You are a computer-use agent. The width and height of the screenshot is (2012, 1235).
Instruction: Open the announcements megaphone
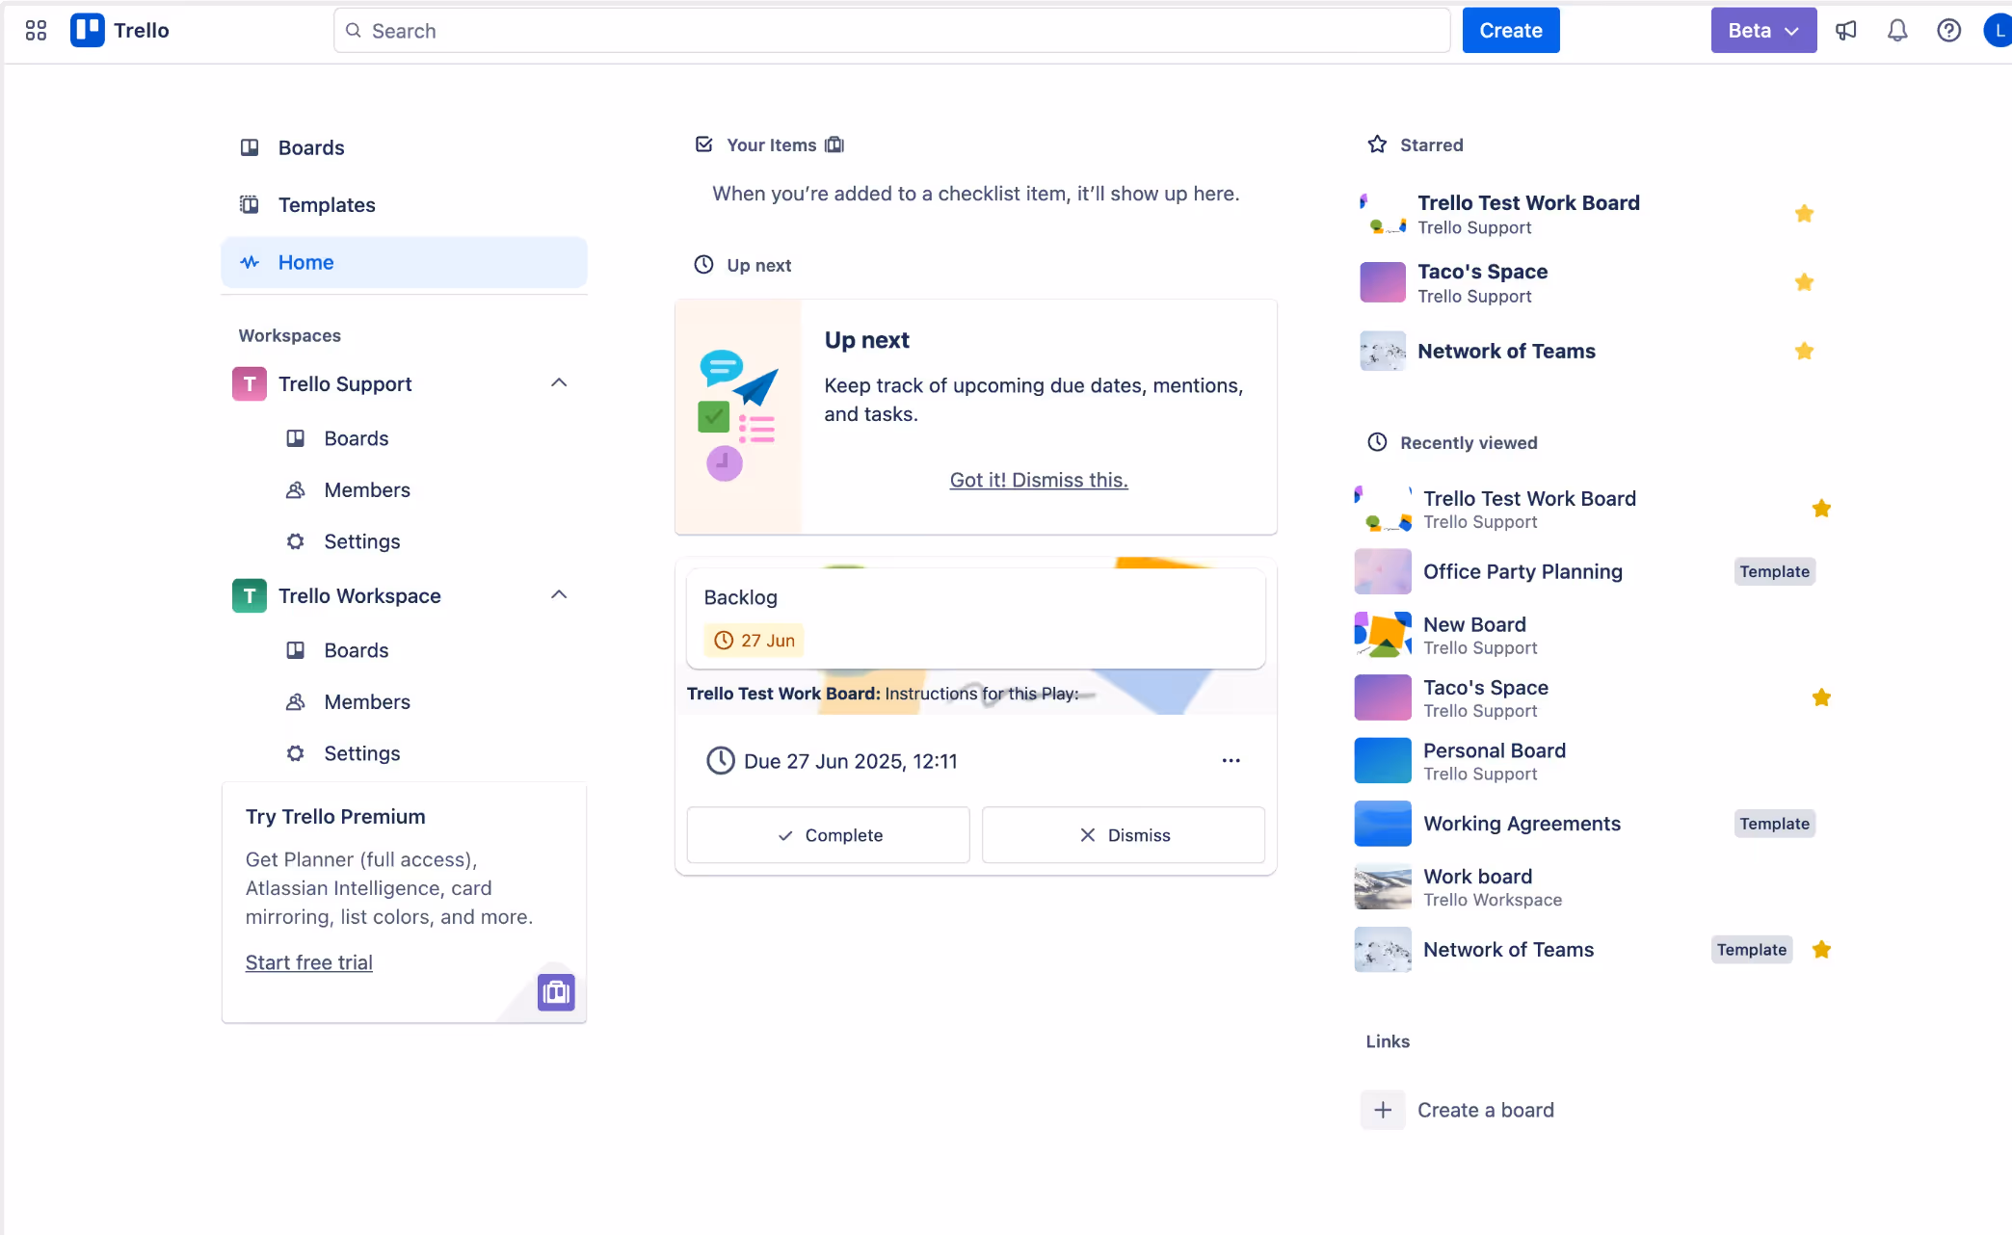pyautogui.click(x=1847, y=30)
